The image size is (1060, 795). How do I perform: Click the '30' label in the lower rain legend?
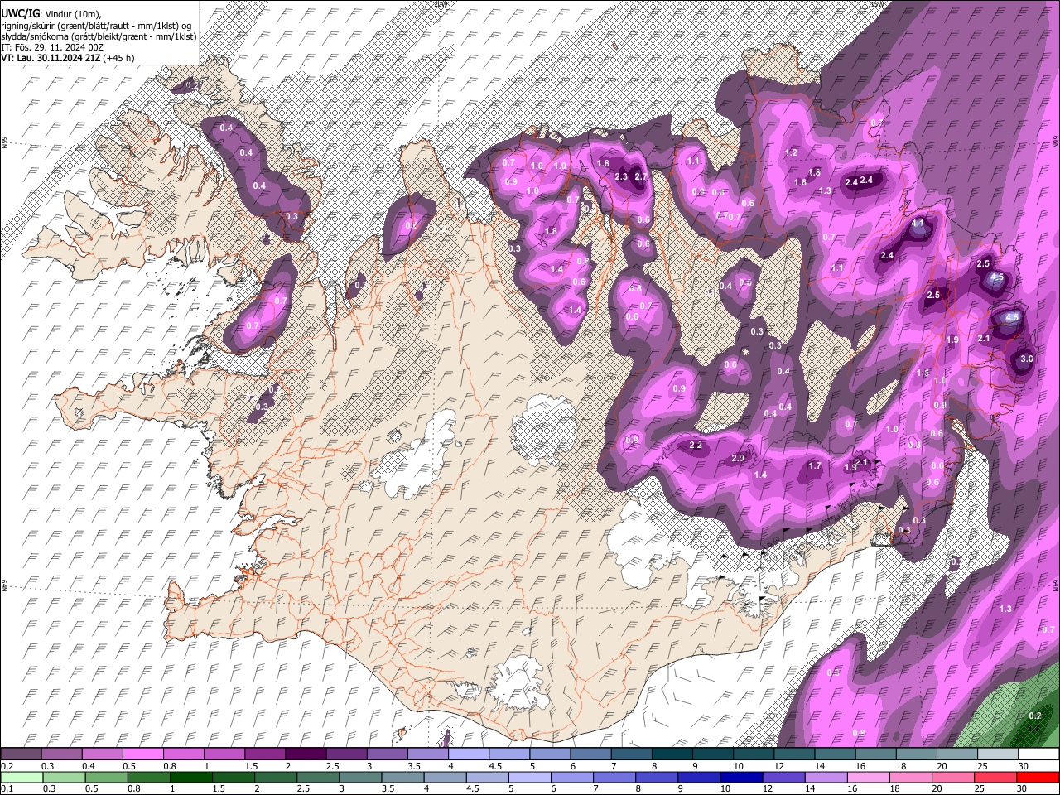(1023, 789)
